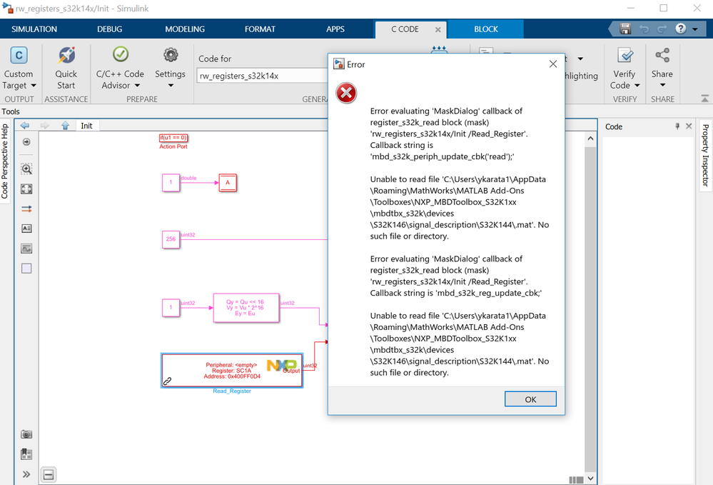Image resolution: width=713 pixels, height=485 pixels.
Task: Click the Verify Code icon
Action: [x=625, y=55]
